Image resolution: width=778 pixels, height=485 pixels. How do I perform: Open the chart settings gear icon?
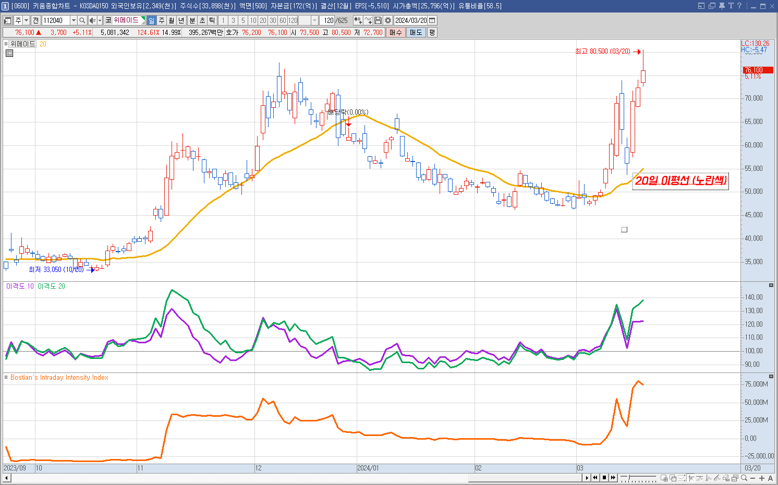click(388, 20)
